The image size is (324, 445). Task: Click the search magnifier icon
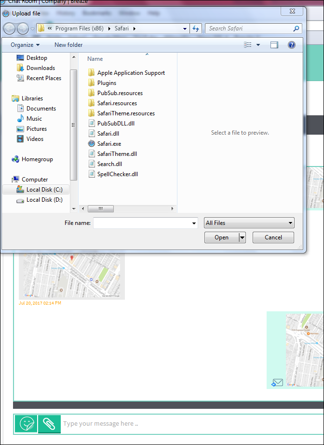pyautogui.click(x=296, y=28)
